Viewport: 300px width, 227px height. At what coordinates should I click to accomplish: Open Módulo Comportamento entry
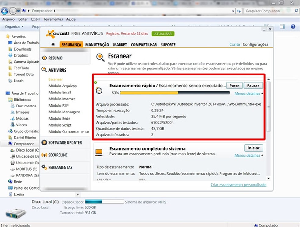tap(69, 131)
